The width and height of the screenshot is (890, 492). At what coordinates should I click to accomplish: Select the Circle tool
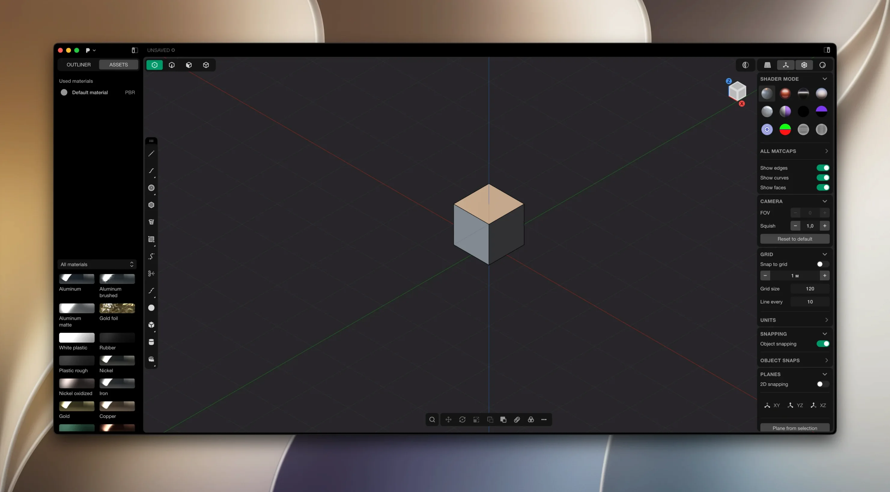click(151, 188)
